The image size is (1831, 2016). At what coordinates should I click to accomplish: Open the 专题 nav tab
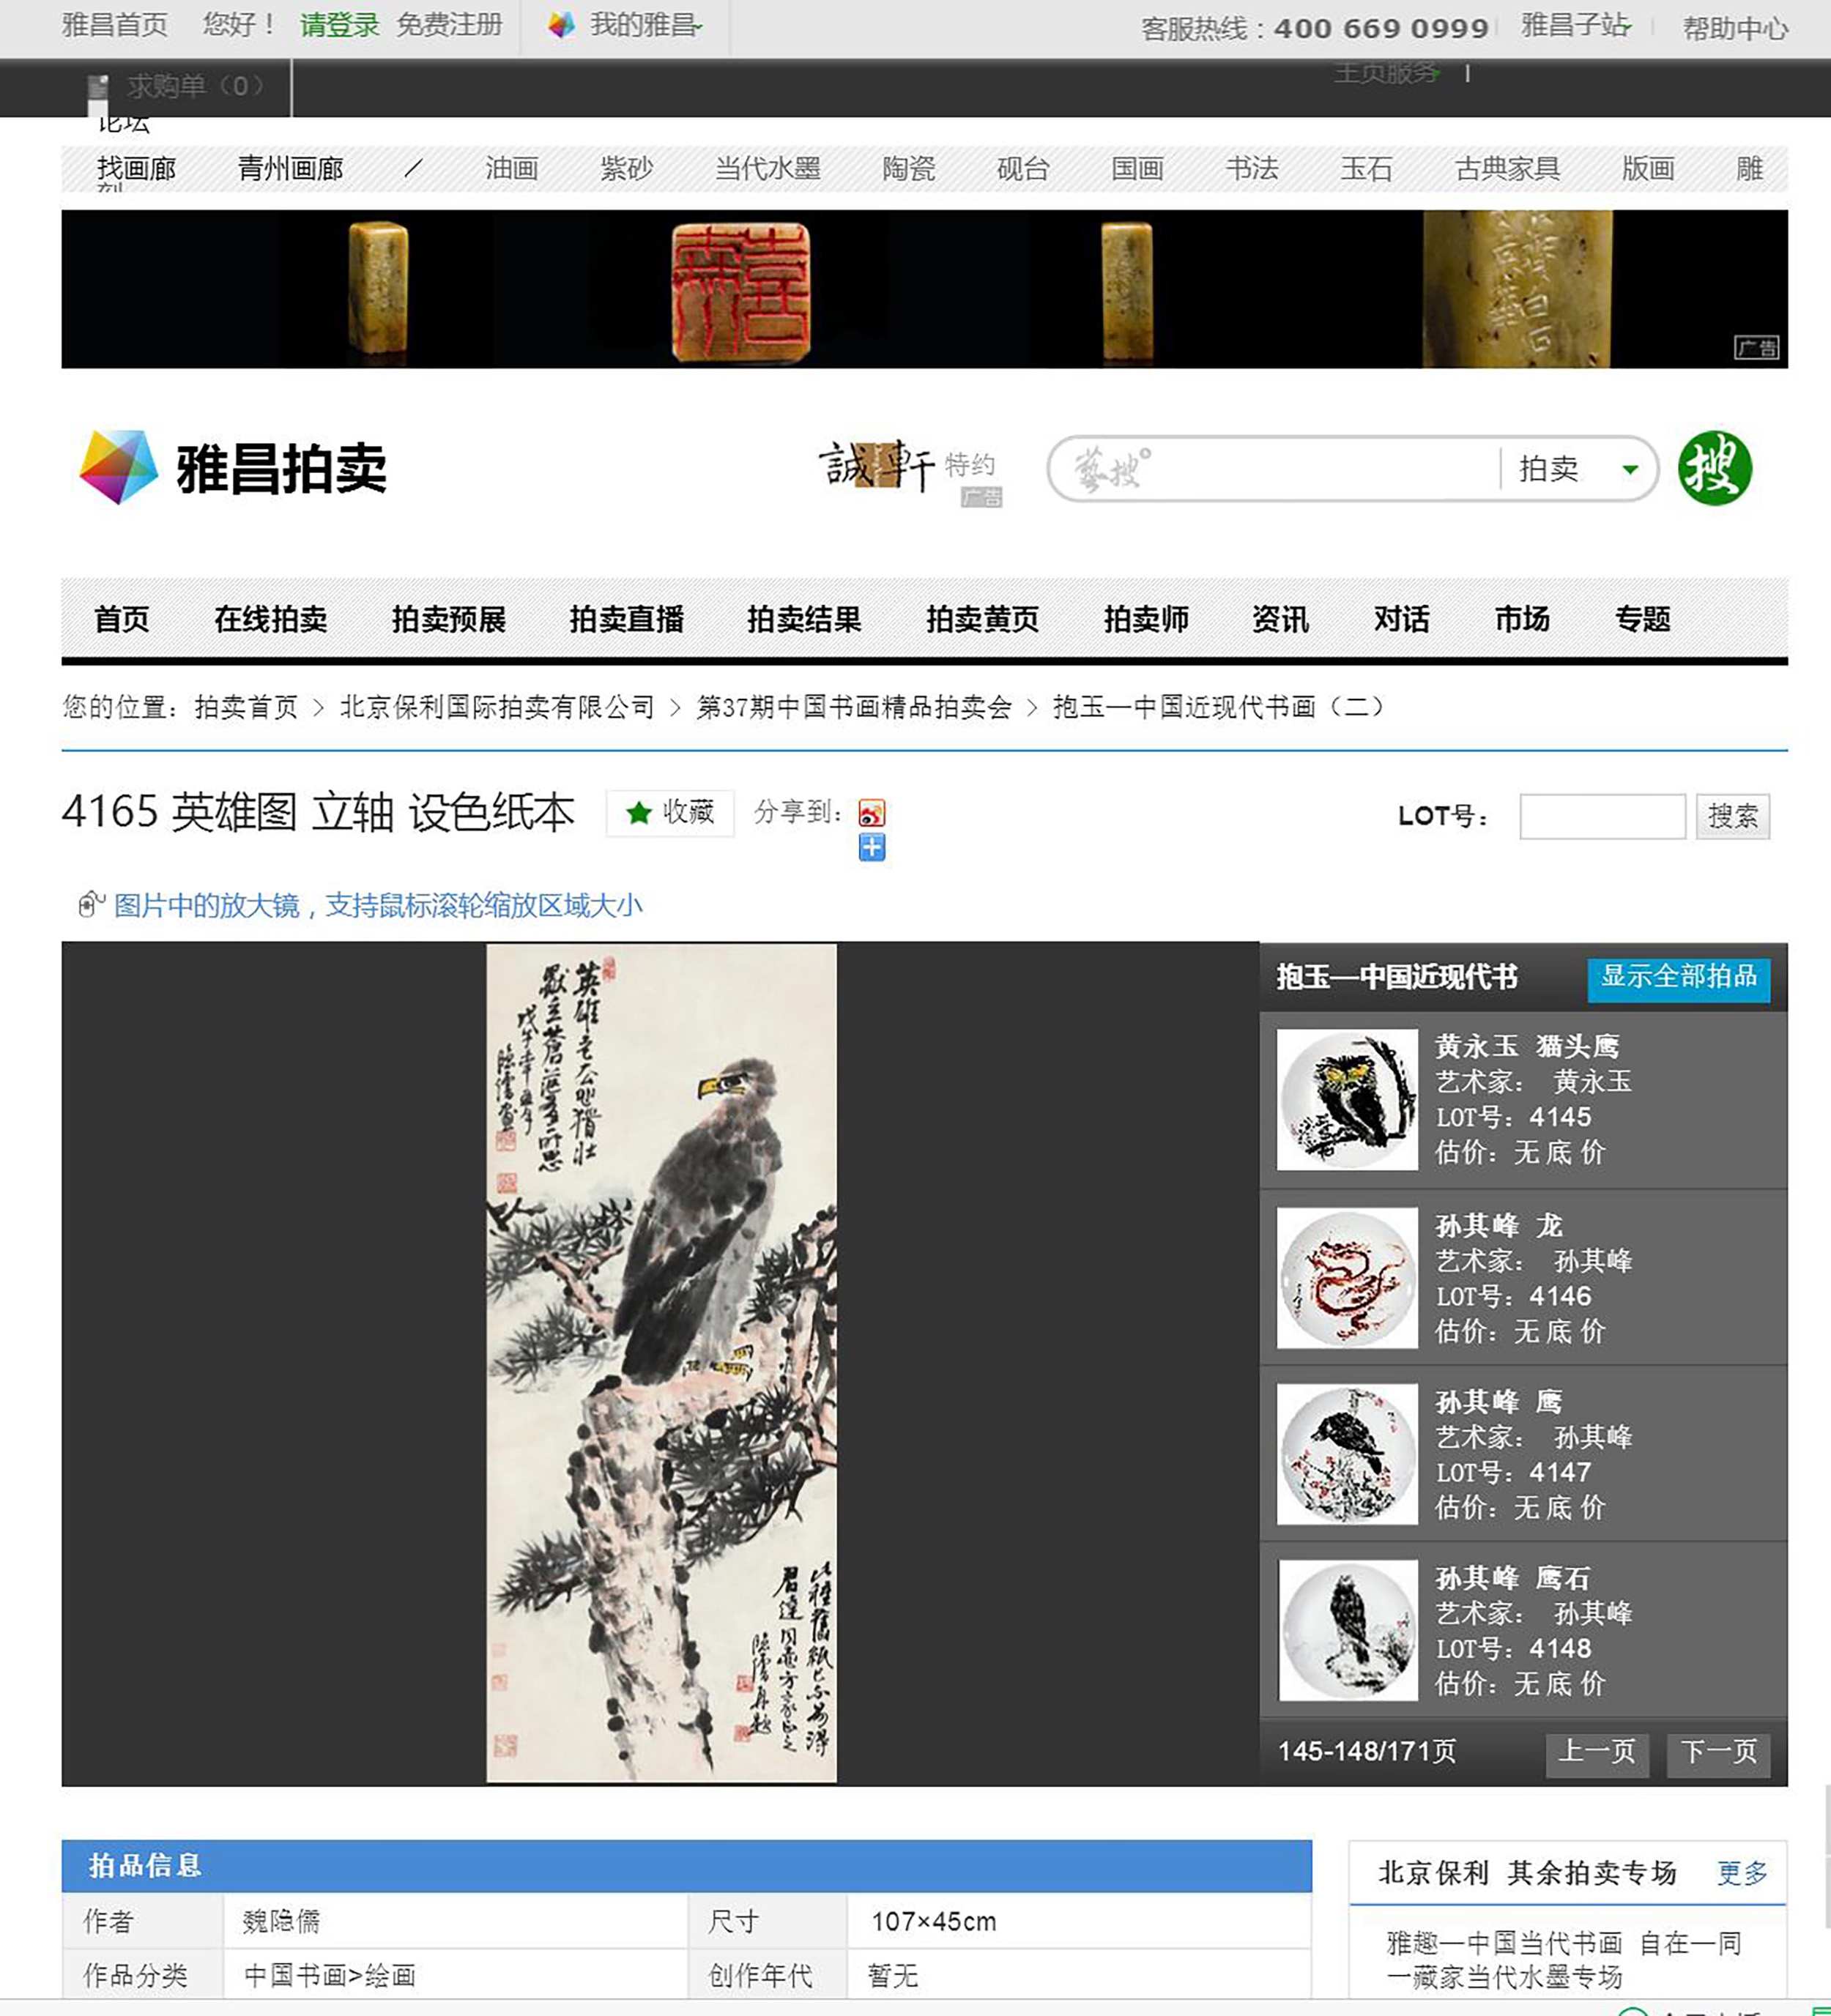[1644, 619]
